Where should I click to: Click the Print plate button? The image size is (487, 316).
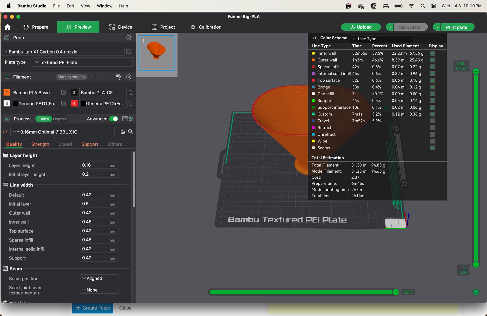(457, 27)
